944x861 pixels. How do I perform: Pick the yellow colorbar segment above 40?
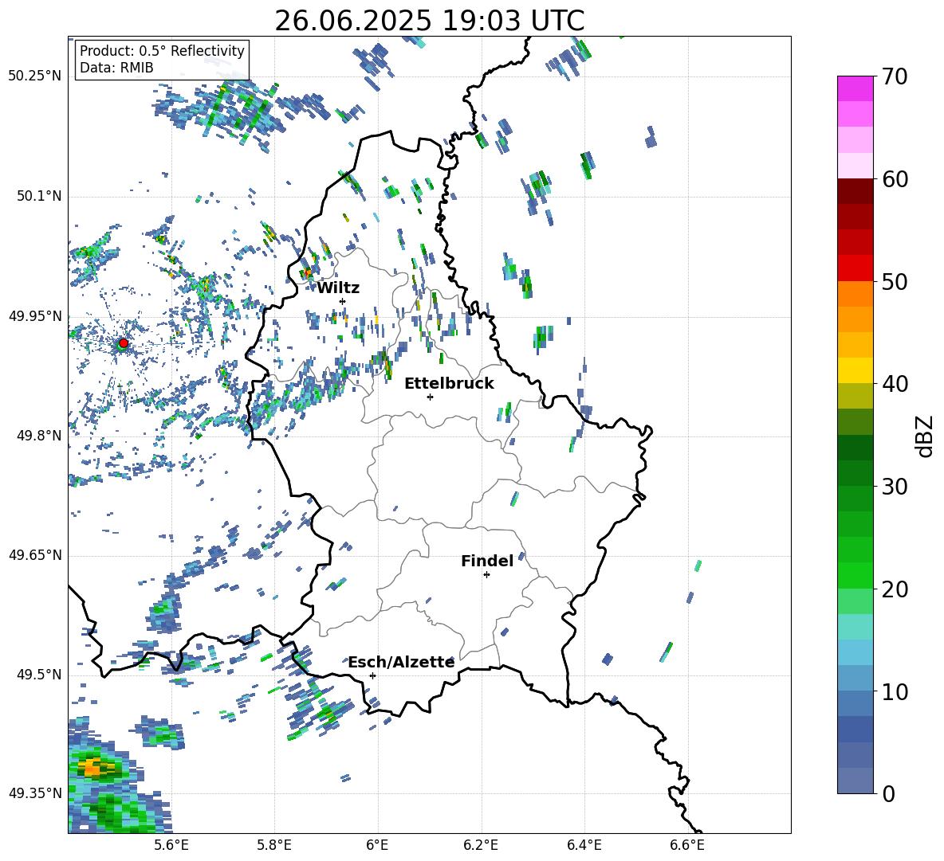tap(855, 370)
